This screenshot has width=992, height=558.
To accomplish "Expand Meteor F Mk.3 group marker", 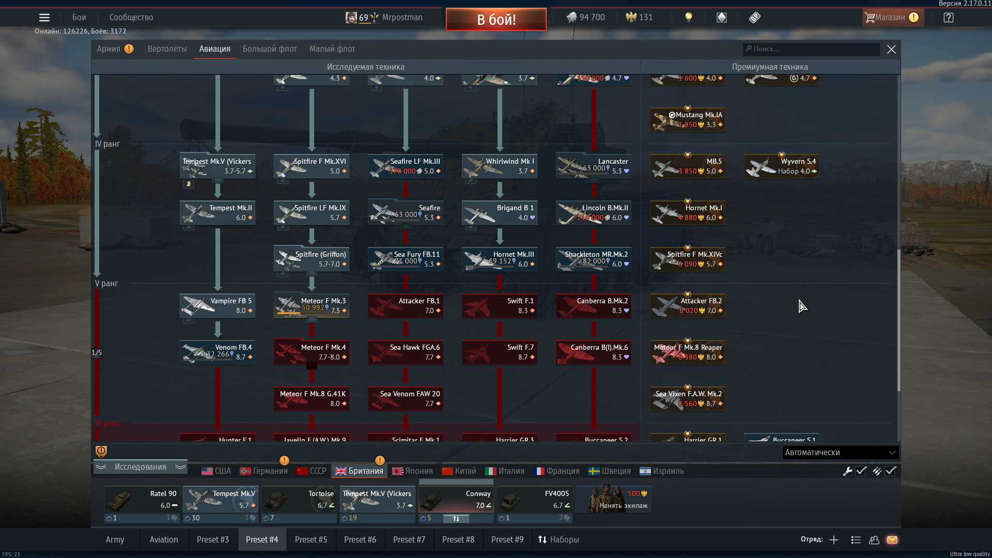I will coord(312,320).
